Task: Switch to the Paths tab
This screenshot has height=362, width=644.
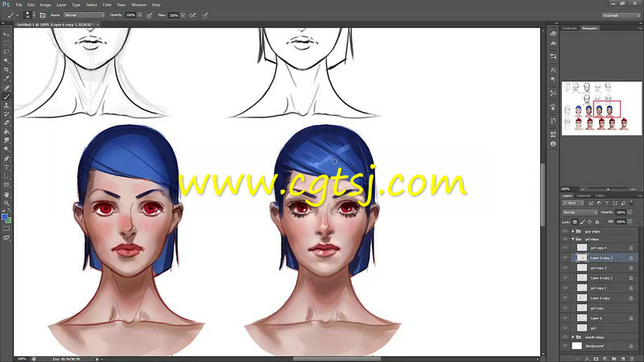Action: coord(600,195)
